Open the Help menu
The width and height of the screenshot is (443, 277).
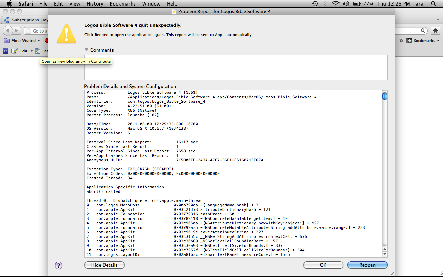coord(172,4)
